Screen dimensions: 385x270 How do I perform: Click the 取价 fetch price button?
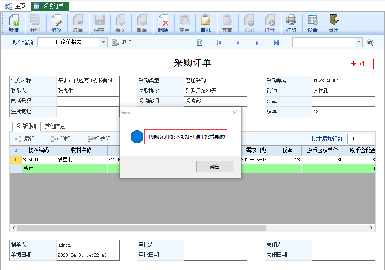click(122, 42)
